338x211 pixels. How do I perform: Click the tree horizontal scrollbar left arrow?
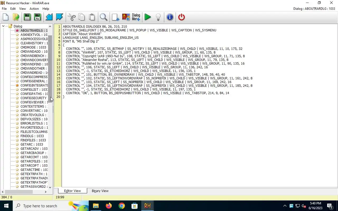point(3,192)
